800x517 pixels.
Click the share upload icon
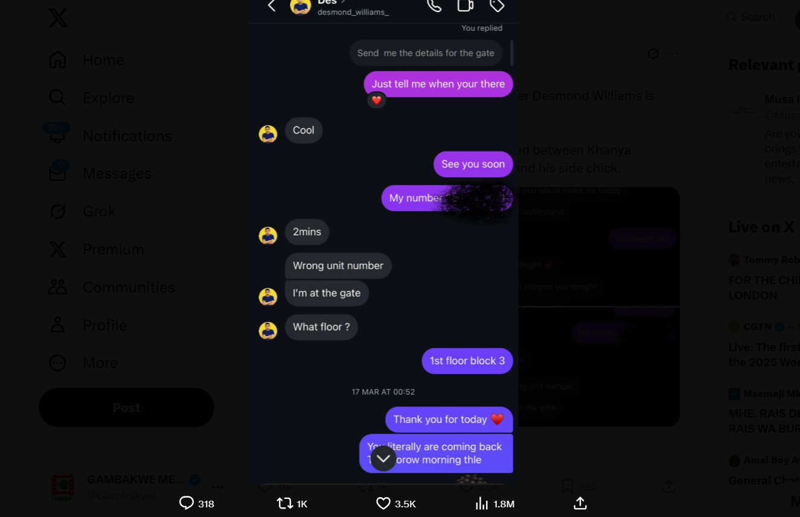click(x=580, y=503)
